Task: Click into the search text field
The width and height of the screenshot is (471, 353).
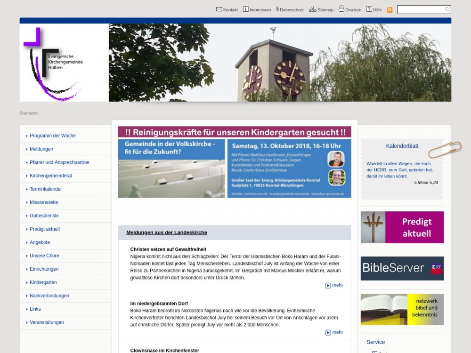Action: (420, 9)
